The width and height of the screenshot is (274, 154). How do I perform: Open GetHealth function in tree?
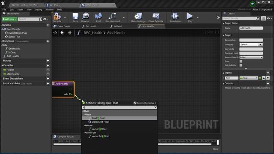(14, 49)
